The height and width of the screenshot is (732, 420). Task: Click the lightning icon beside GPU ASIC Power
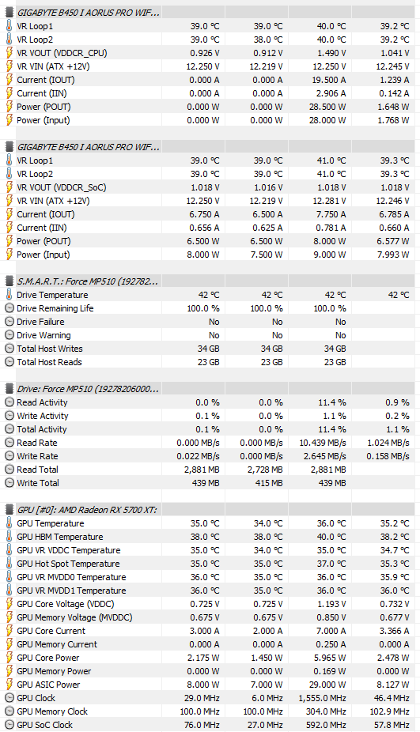[x=9, y=685]
